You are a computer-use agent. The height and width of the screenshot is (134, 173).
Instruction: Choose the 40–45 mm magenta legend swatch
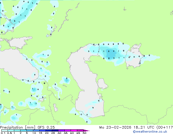point(74,130)
